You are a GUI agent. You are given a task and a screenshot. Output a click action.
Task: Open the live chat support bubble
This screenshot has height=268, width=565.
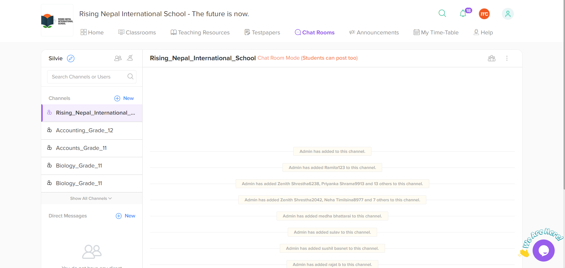tap(543, 250)
